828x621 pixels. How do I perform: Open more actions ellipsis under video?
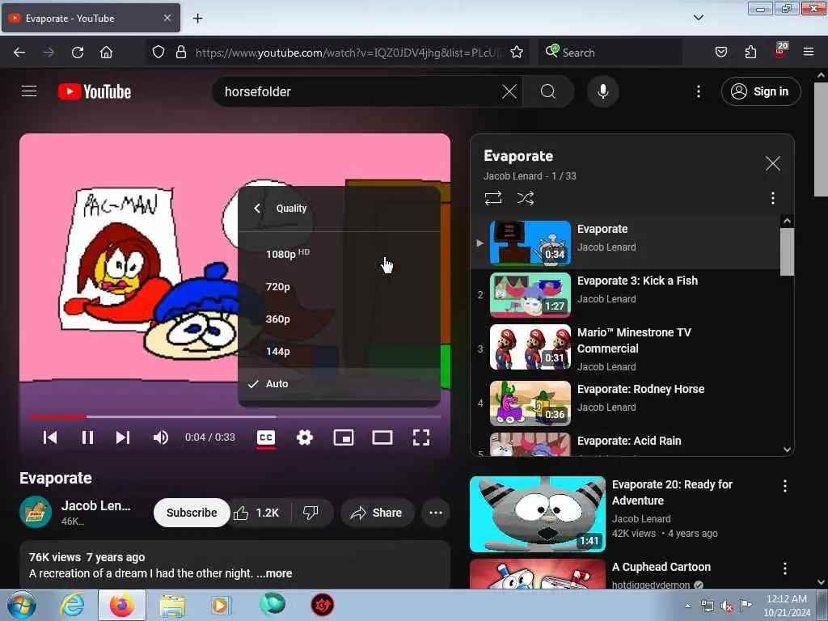click(x=436, y=513)
